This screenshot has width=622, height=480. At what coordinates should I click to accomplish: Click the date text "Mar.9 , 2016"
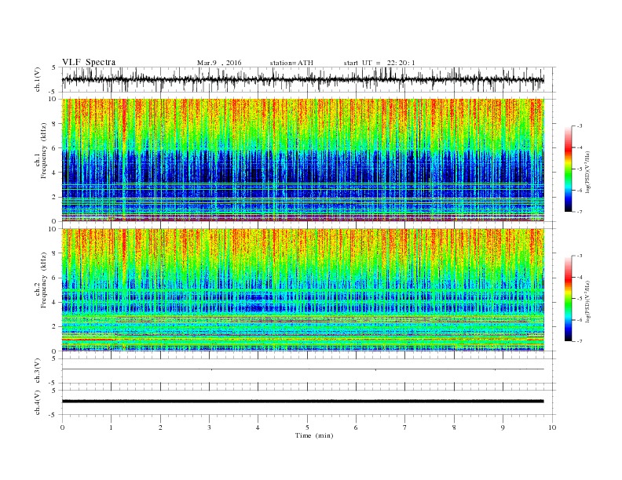click(x=219, y=63)
